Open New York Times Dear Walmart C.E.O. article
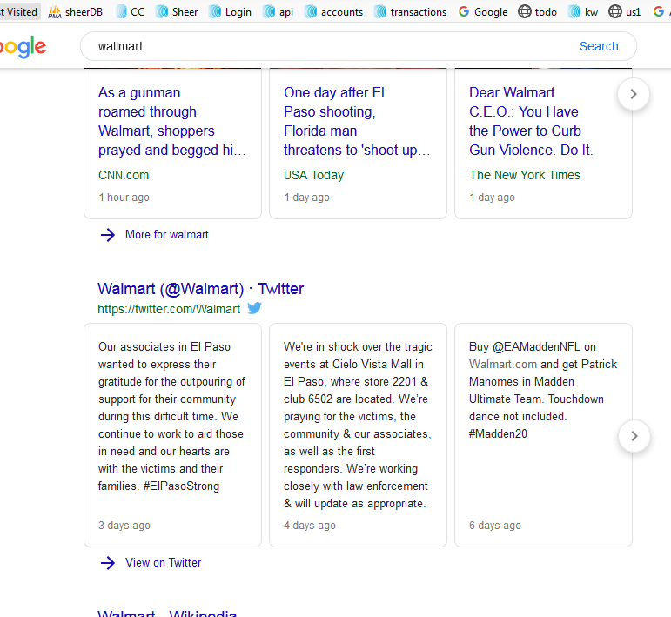 click(x=531, y=121)
